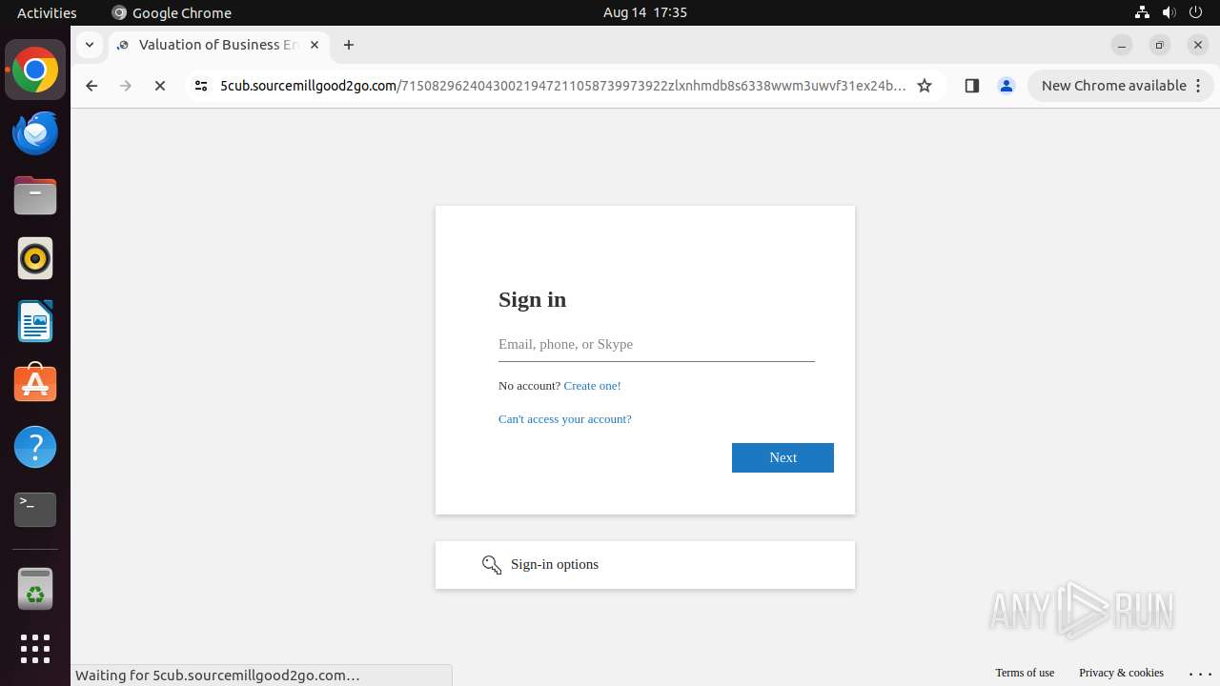Click the Create one! link
Image resolution: width=1220 pixels, height=686 pixels.
592,386
